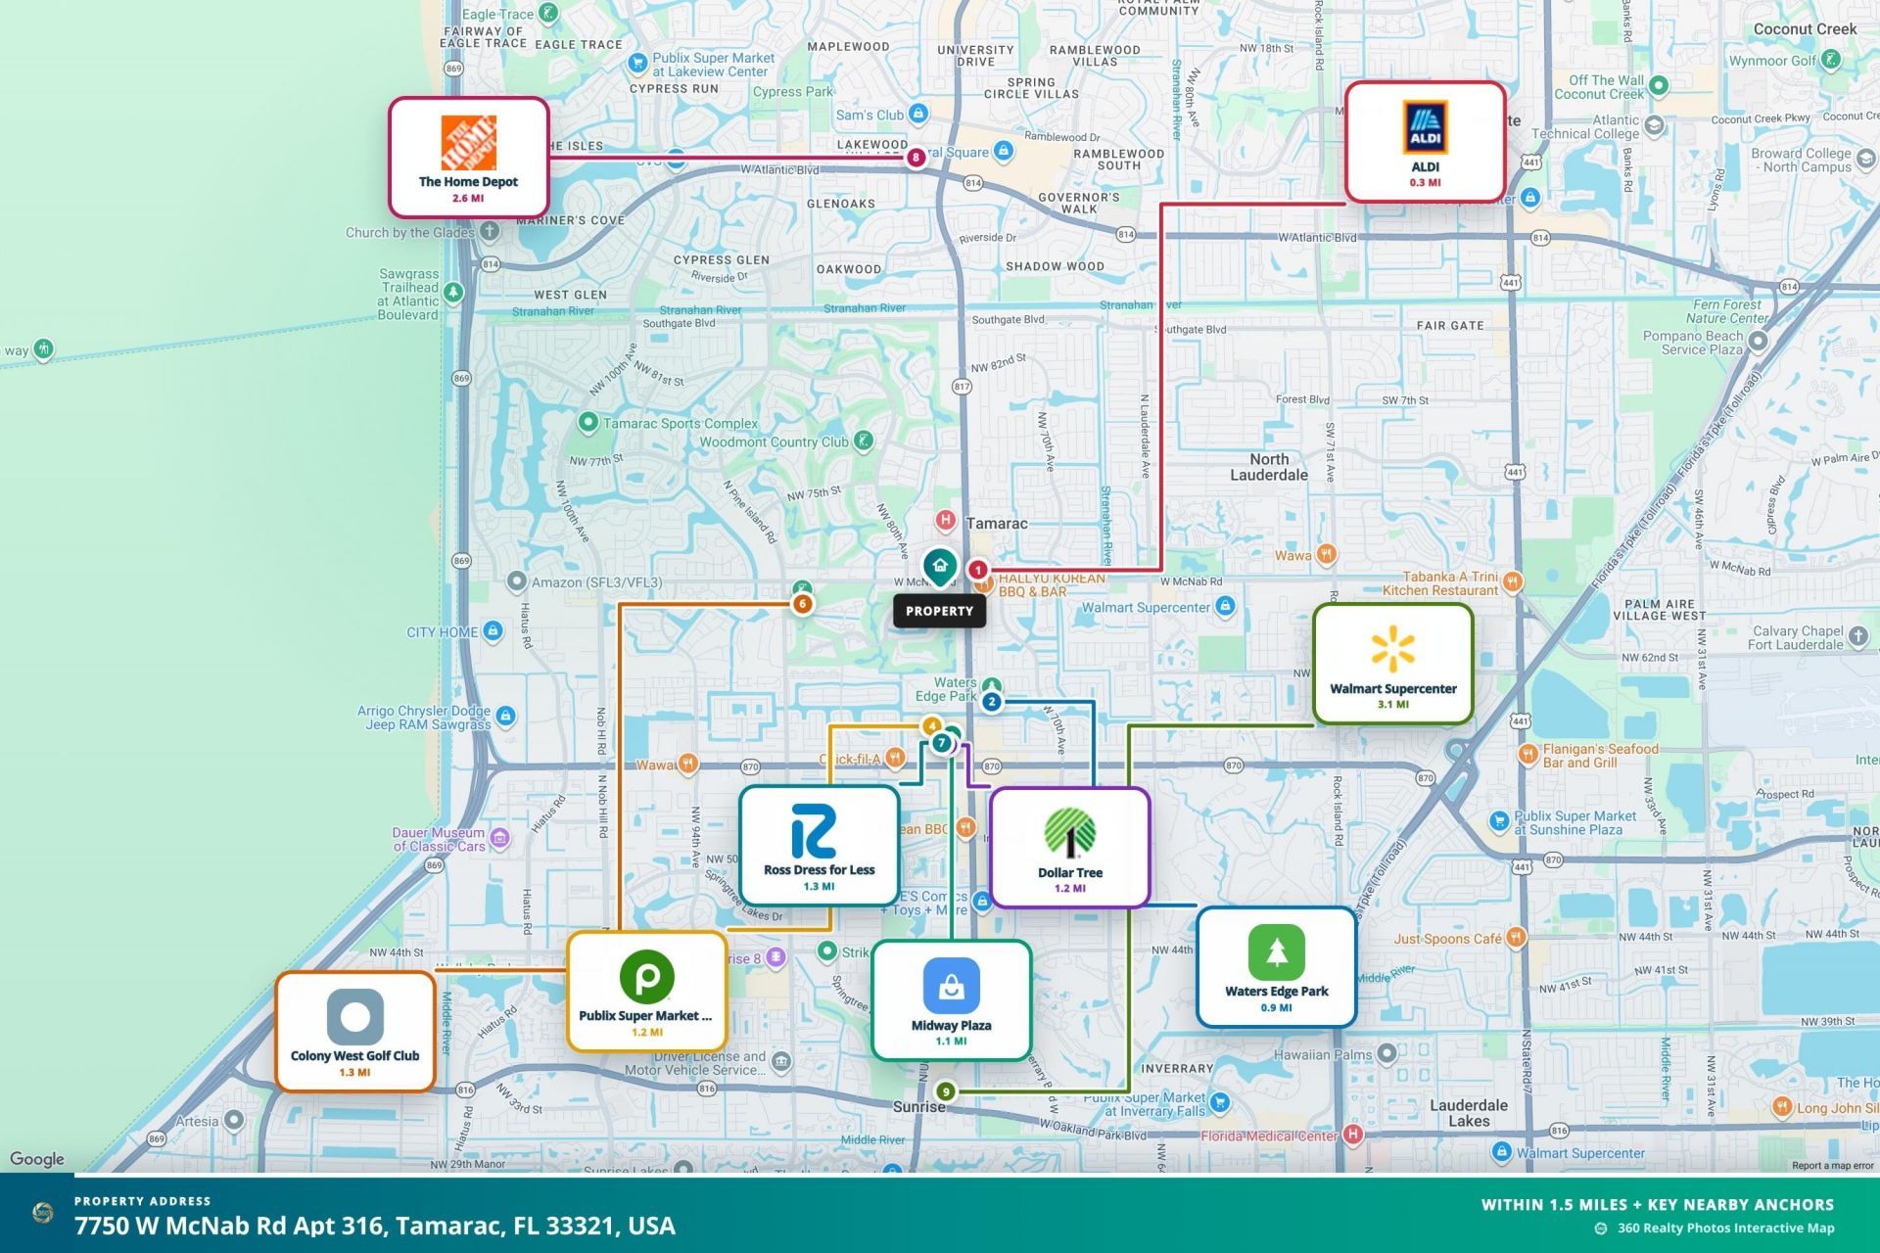Click the Within 1.5 Miles + Key Nearby Anchors heading
1880x1253 pixels.
pyautogui.click(x=1657, y=1205)
